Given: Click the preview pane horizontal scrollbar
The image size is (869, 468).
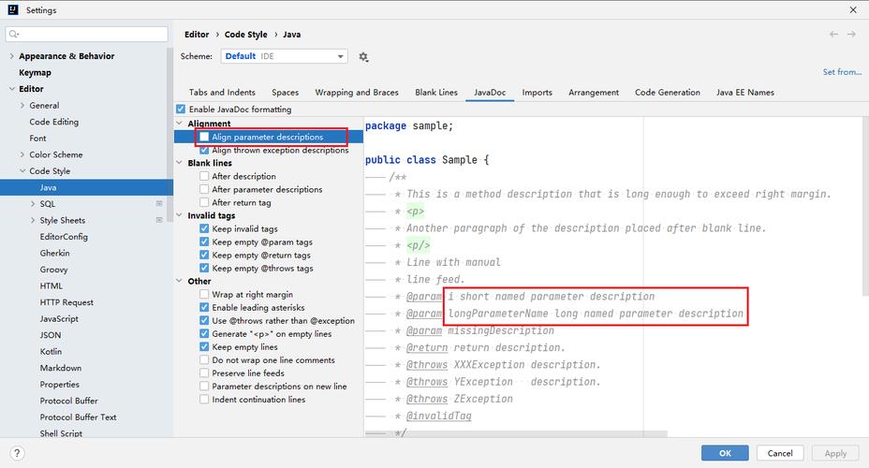Looking at the screenshot, I should click(x=515, y=434).
